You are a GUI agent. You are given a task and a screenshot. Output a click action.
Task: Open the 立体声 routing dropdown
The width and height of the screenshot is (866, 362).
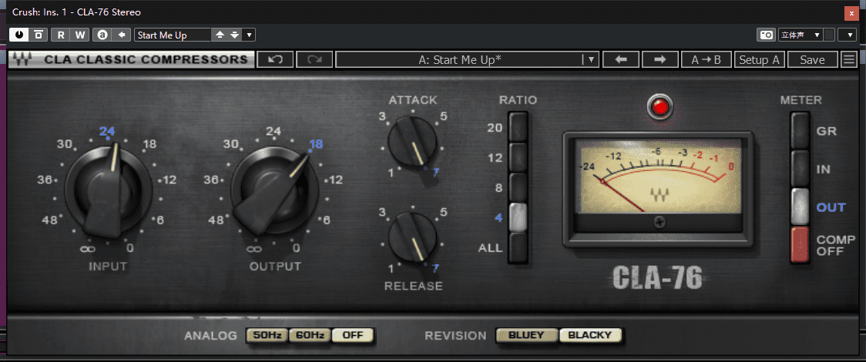801,35
